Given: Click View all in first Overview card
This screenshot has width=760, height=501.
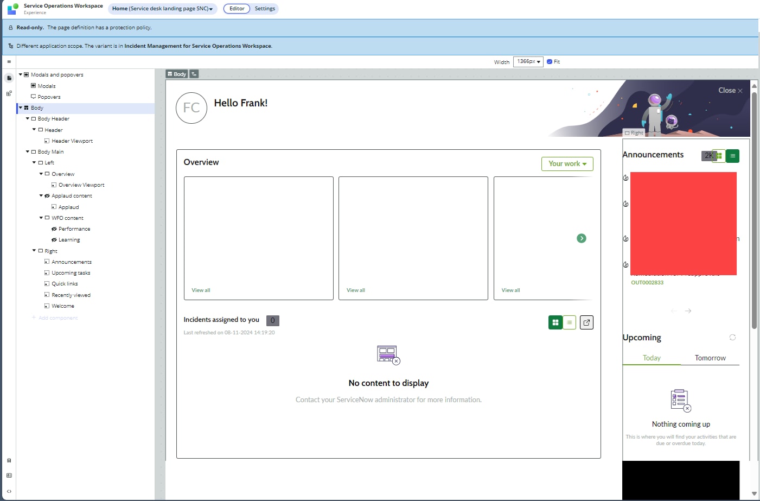Looking at the screenshot, I should click(x=201, y=290).
